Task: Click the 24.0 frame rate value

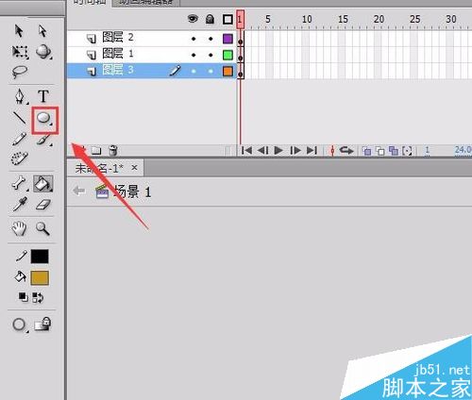Action: 463,150
